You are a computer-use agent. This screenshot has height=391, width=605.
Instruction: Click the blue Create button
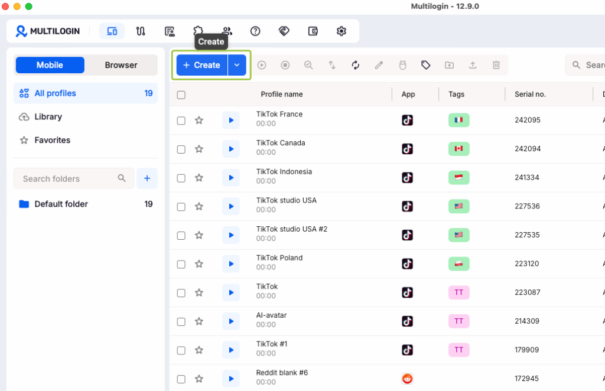pyautogui.click(x=202, y=65)
